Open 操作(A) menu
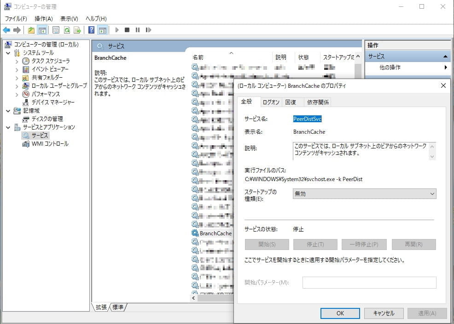Image resolution: width=454 pixels, height=324 pixels. point(43,19)
